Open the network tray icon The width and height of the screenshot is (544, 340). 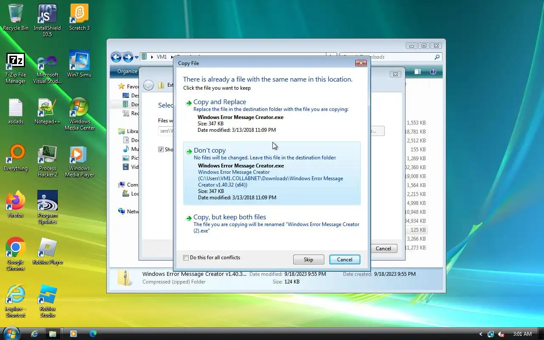491,334
